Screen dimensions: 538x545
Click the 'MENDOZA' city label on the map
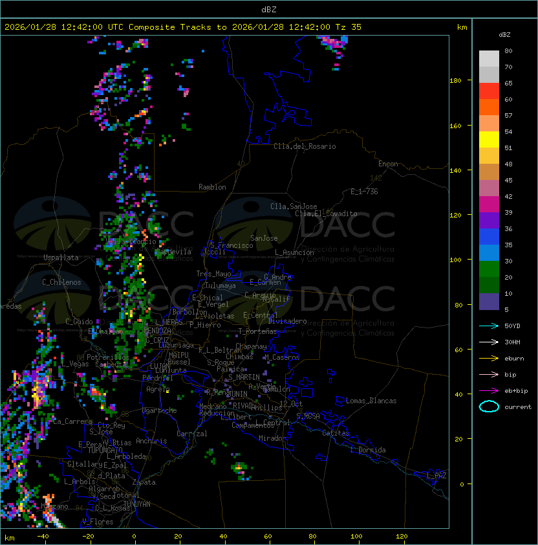(157, 331)
